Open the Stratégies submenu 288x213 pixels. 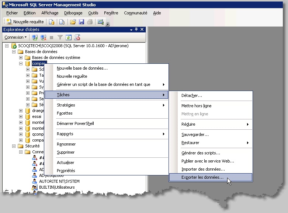pos(106,105)
